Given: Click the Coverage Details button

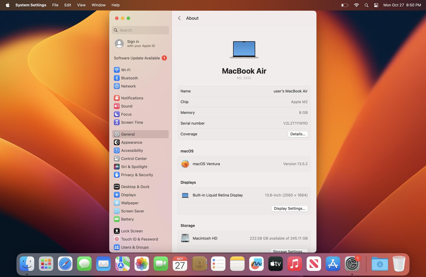Looking at the screenshot, I should [298, 134].
